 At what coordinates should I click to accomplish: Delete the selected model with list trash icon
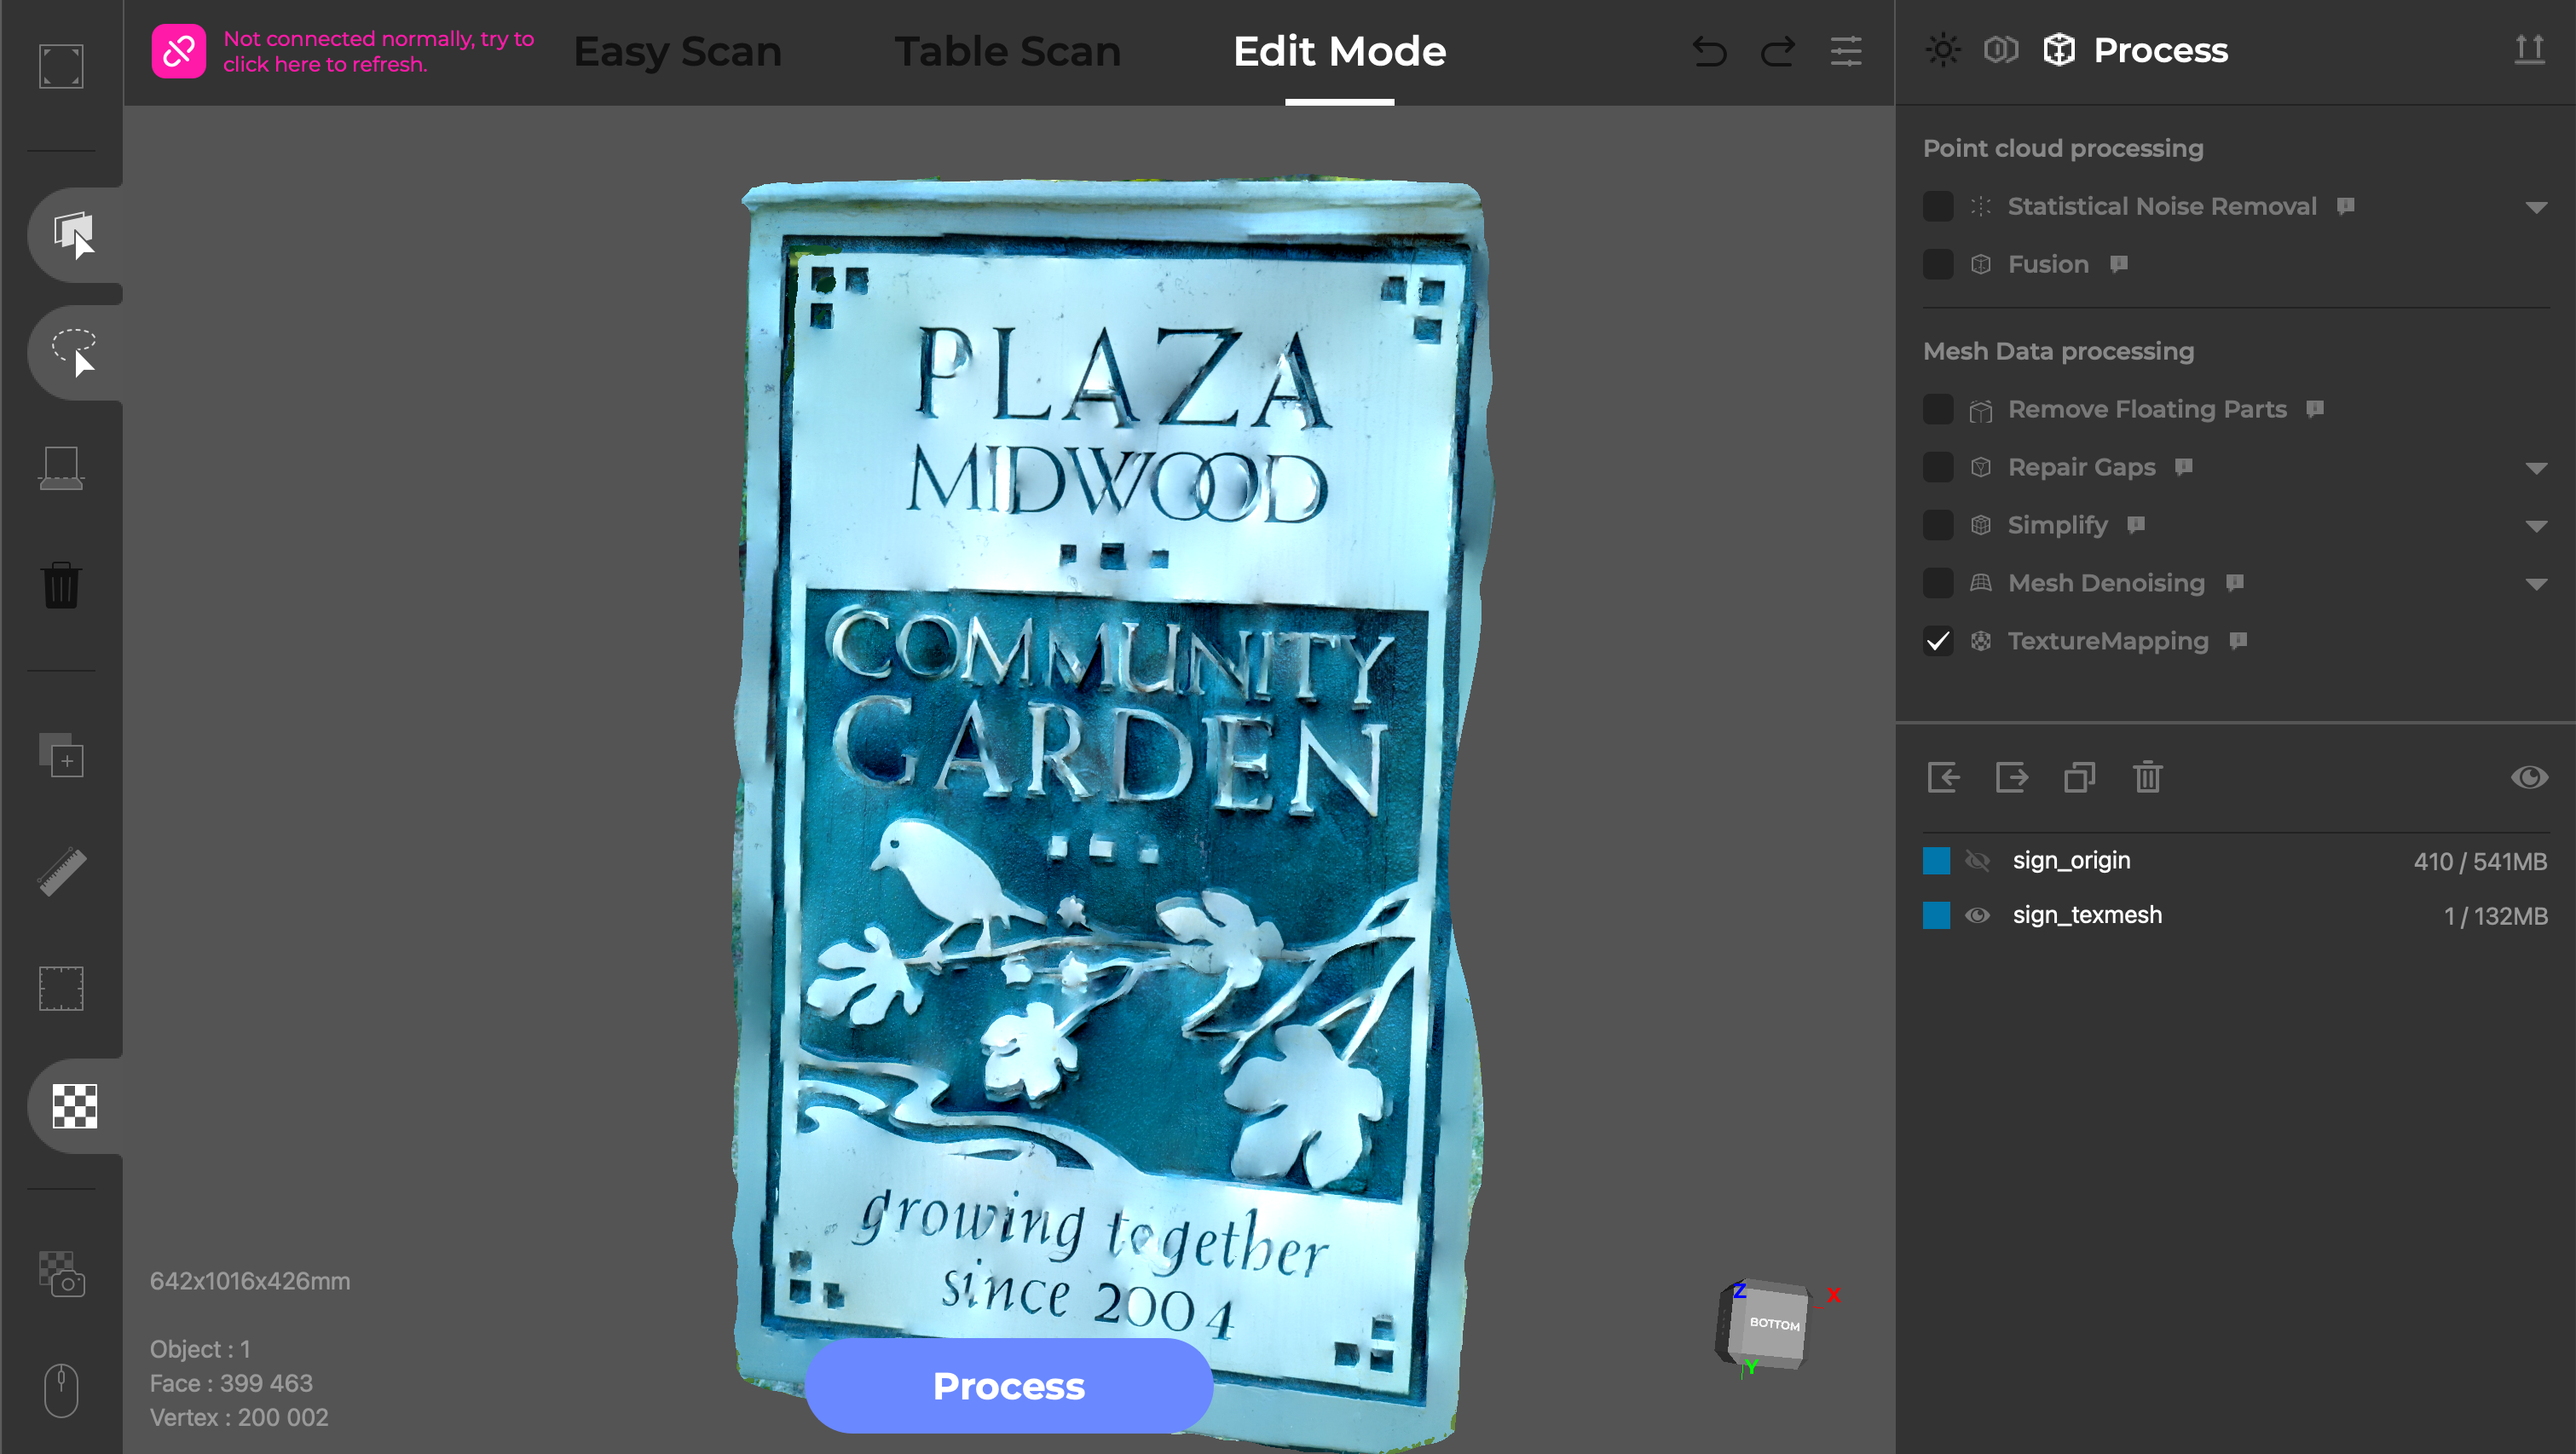(x=2148, y=777)
